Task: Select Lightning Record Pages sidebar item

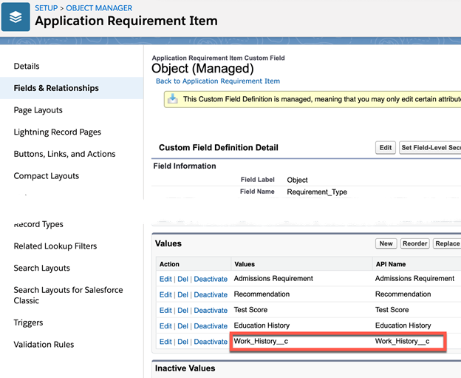Action: 58,132
